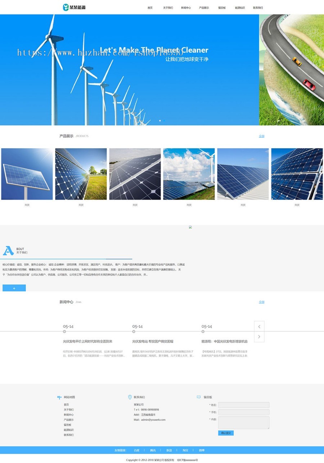Click the plus button under About text
This screenshot has height=463, width=324.
[14, 288]
